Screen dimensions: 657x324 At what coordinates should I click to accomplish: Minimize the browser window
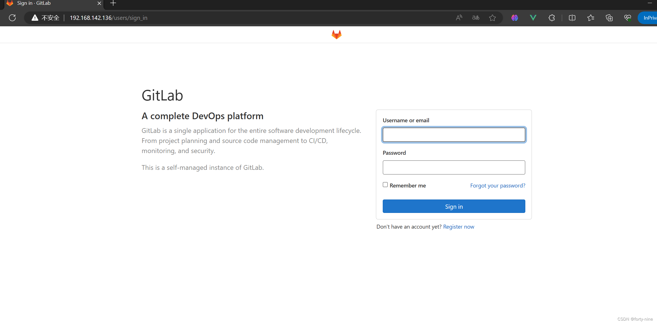[x=650, y=3]
